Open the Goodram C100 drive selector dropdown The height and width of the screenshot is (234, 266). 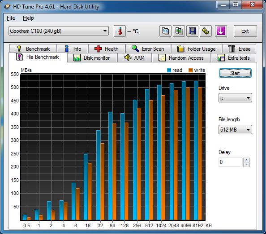tap(59, 31)
